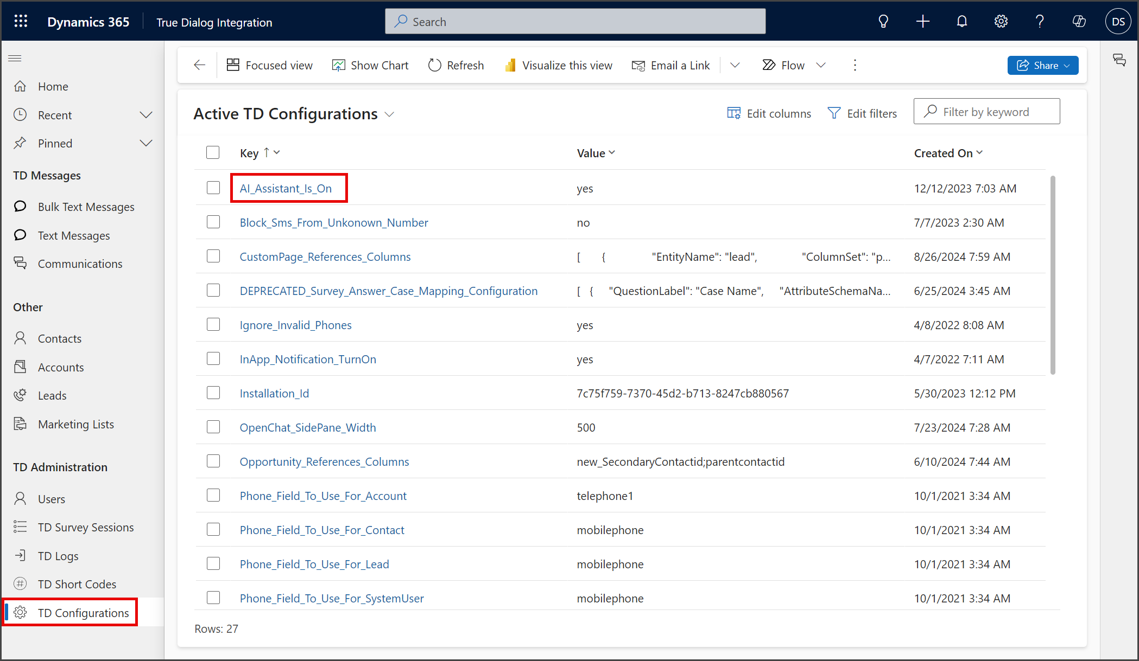This screenshot has height=661, width=1139.
Task: Click the lightbulb assistant icon
Action: [x=883, y=22]
